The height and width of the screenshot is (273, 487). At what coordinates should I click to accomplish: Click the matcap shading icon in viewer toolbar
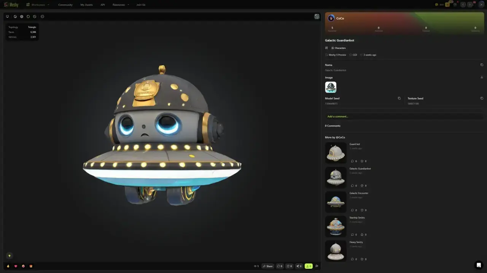[x=22, y=16]
